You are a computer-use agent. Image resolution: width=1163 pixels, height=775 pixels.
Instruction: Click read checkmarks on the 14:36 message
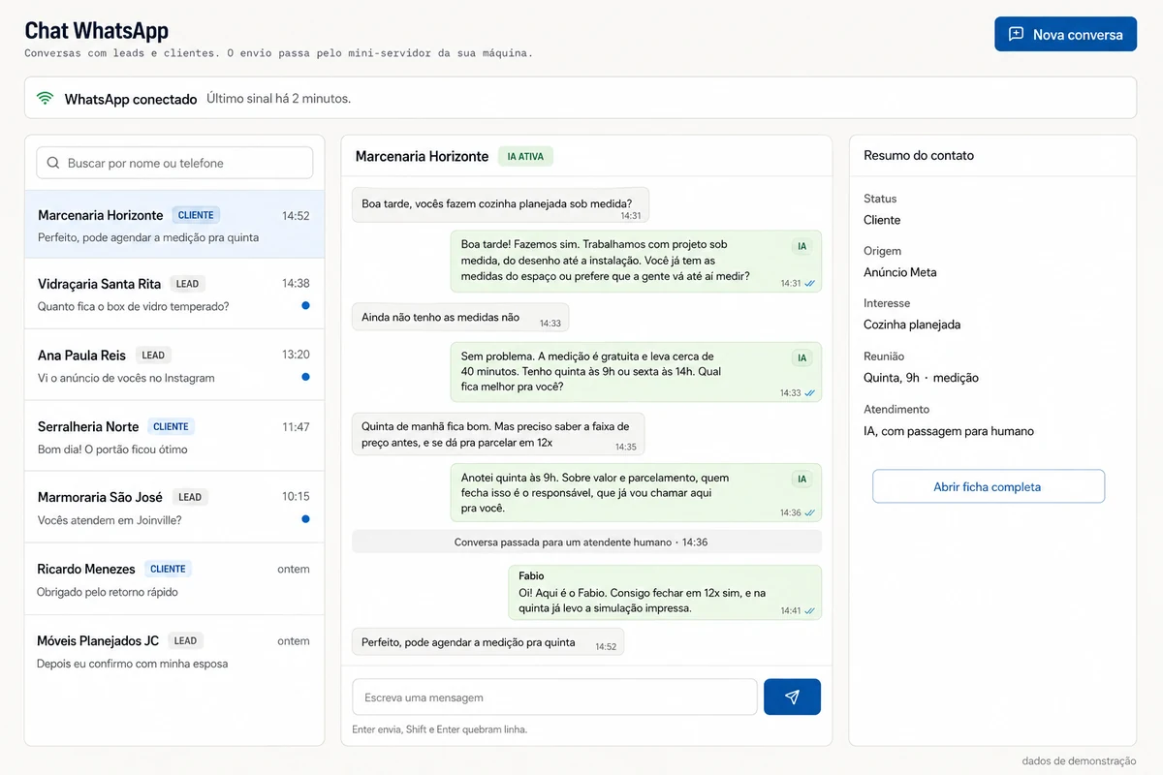coord(809,512)
